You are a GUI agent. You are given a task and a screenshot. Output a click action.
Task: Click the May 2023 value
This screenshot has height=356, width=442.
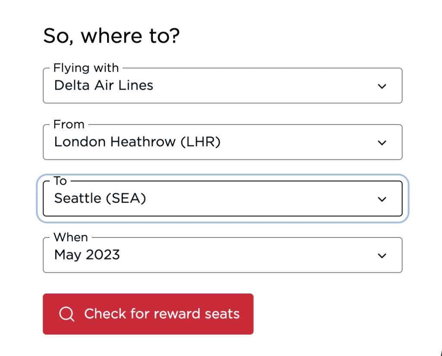(x=87, y=255)
